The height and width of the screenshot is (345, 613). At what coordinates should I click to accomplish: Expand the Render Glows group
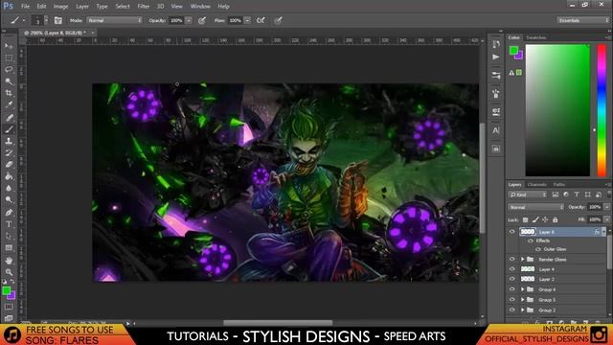point(522,260)
